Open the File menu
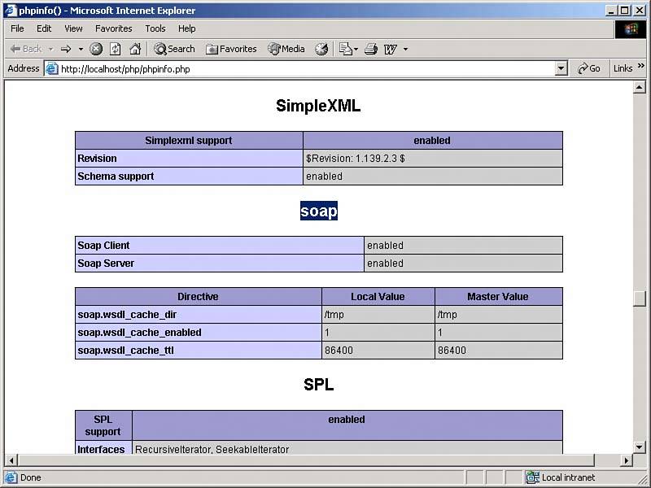 point(17,28)
